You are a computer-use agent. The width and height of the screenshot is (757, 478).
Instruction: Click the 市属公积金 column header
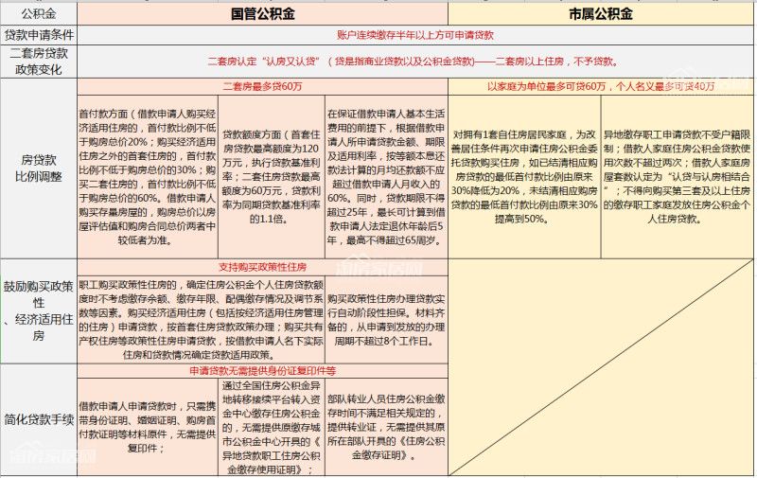coord(601,13)
